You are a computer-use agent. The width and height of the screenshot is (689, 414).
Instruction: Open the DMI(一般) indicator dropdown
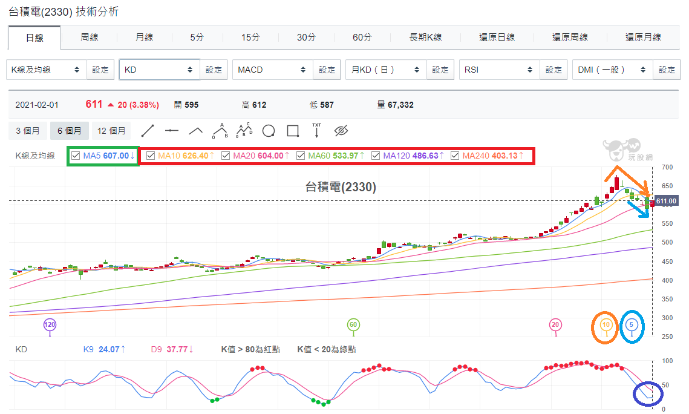click(613, 70)
